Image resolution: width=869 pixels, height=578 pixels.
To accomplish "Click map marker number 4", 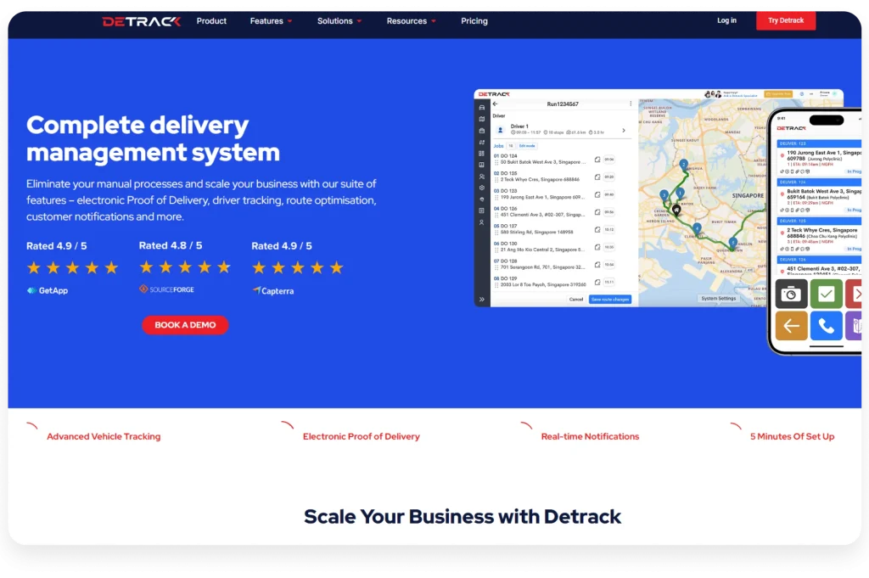I will tap(698, 227).
